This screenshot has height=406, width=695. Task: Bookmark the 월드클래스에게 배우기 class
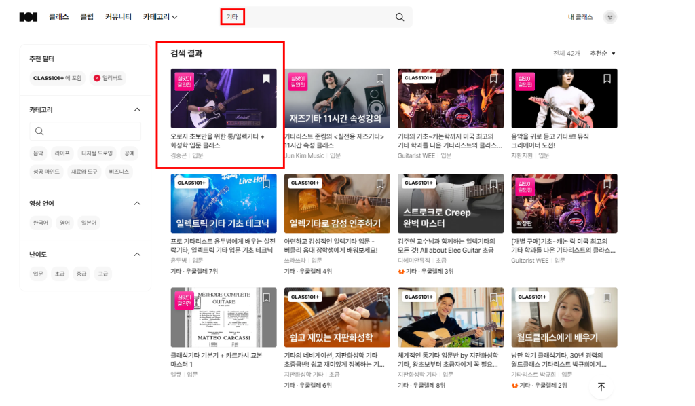click(x=607, y=297)
